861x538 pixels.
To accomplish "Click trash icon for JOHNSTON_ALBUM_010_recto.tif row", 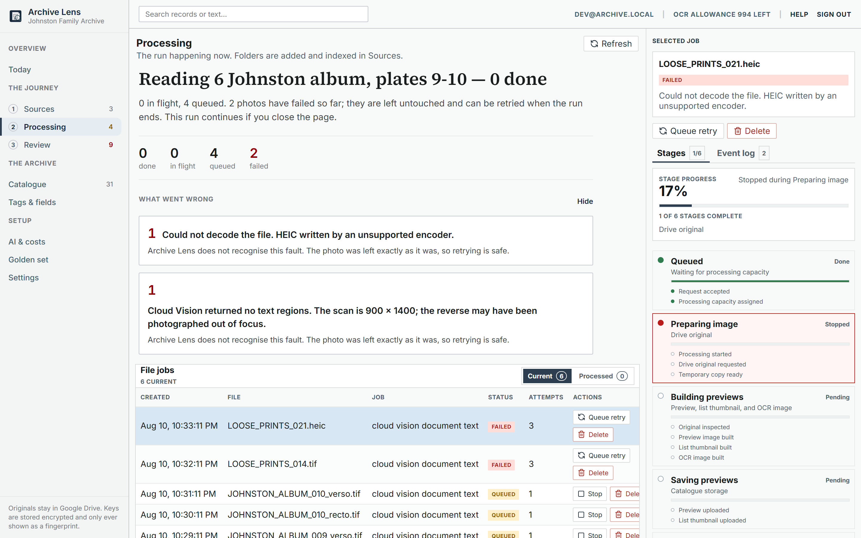I will point(618,514).
